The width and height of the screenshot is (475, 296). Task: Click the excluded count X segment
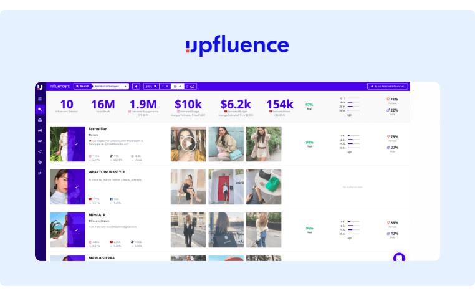[x=165, y=87]
